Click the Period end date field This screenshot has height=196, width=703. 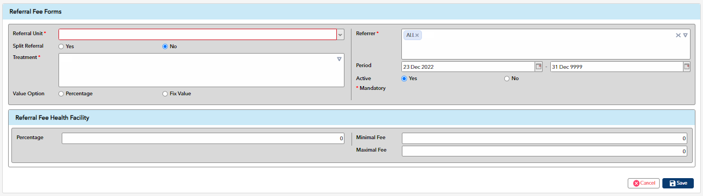617,67
